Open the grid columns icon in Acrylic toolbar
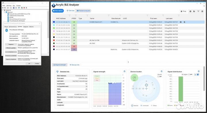Image resolution: width=207 pixels, height=113 pixels. (x=202, y=11)
